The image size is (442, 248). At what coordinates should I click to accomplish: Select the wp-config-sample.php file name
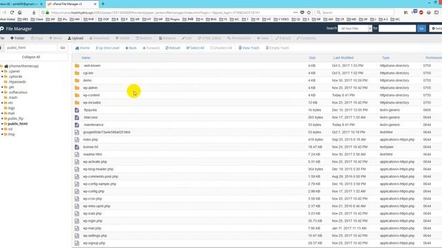(99, 184)
